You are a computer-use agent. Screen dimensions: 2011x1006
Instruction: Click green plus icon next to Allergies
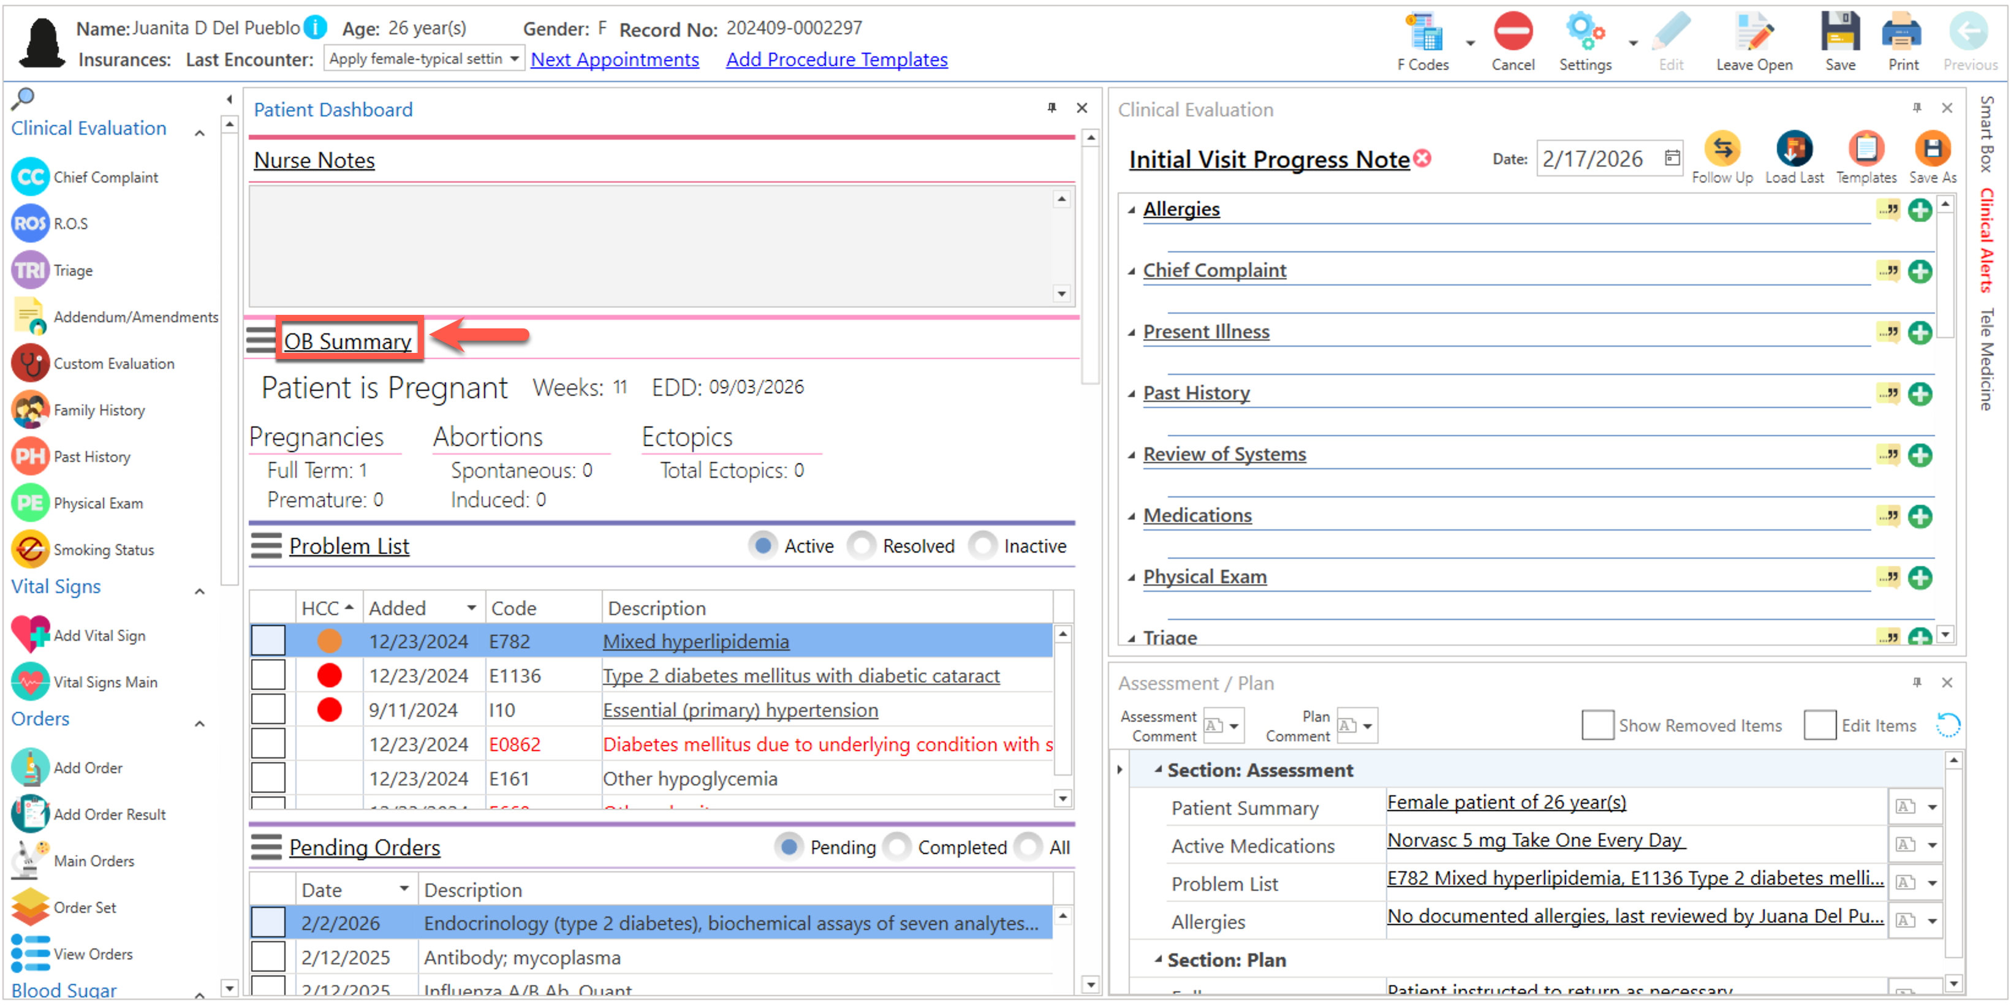coord(1919,210)
